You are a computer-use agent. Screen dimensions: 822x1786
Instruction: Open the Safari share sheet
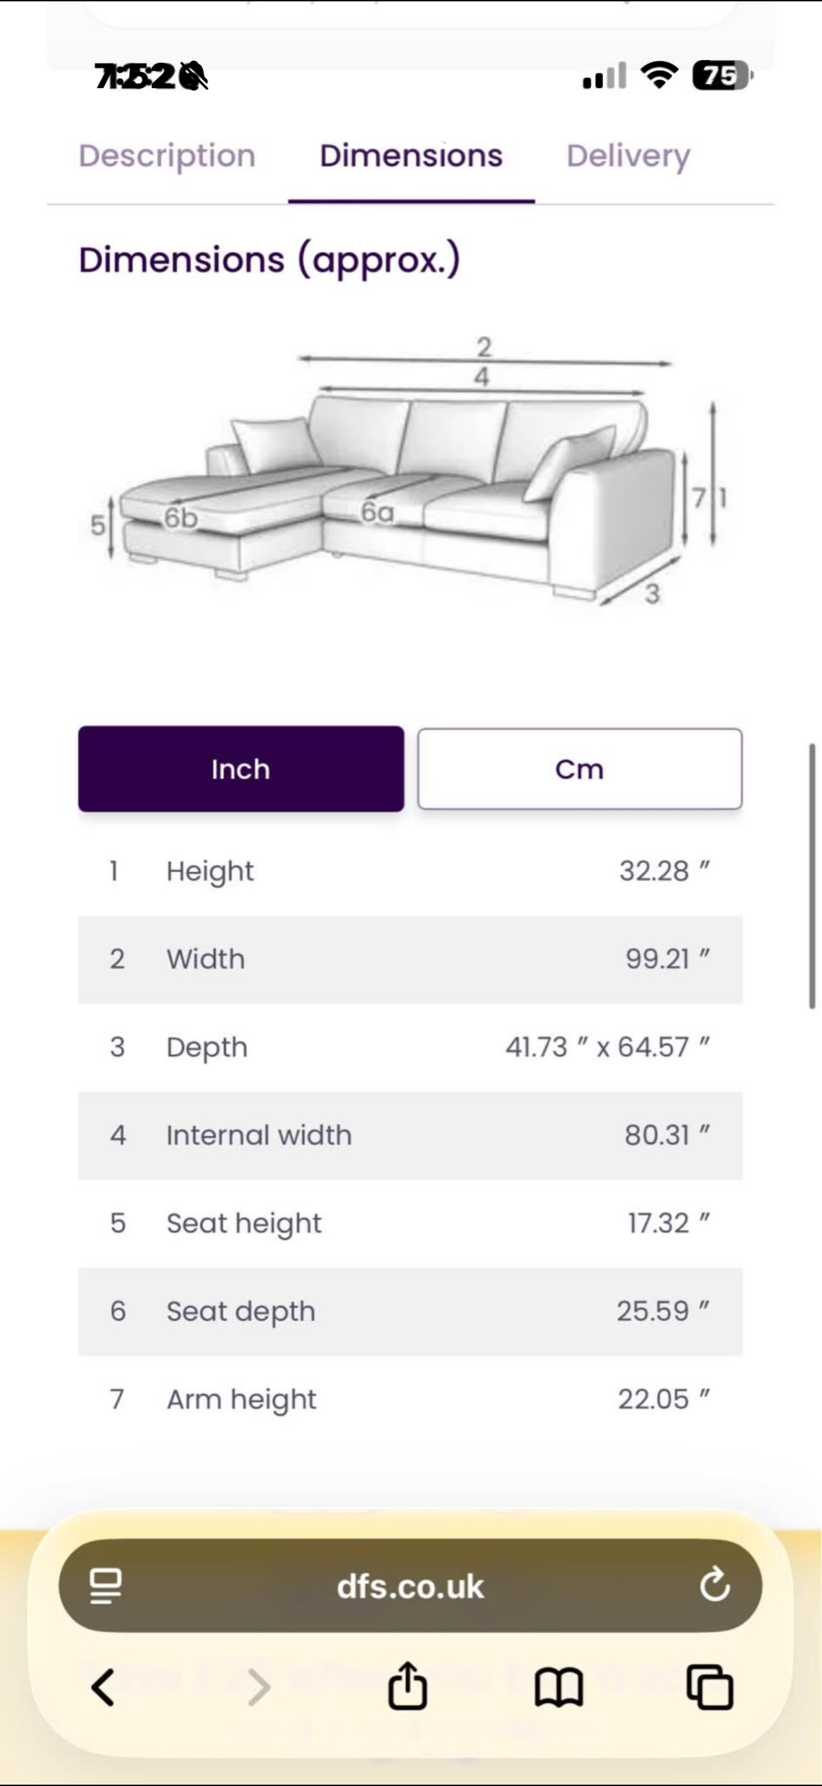[x=408, y=1686]
